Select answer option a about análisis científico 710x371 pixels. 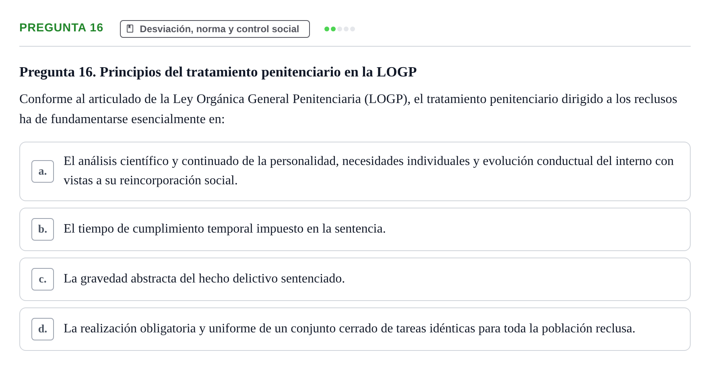tap(355, 171)
